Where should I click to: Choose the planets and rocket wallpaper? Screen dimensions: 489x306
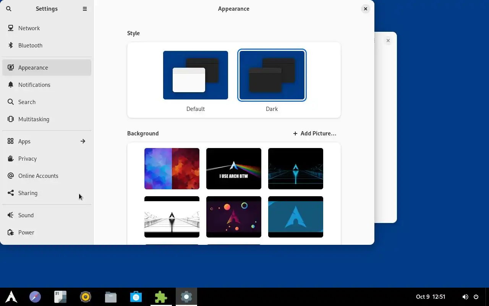(234, 217)
